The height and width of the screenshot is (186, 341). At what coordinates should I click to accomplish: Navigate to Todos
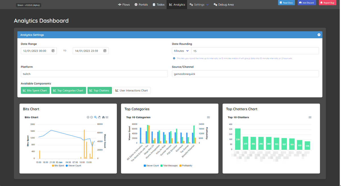159,5
